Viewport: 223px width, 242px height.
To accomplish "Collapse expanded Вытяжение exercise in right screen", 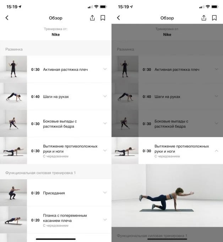I will tap(216, 151).
